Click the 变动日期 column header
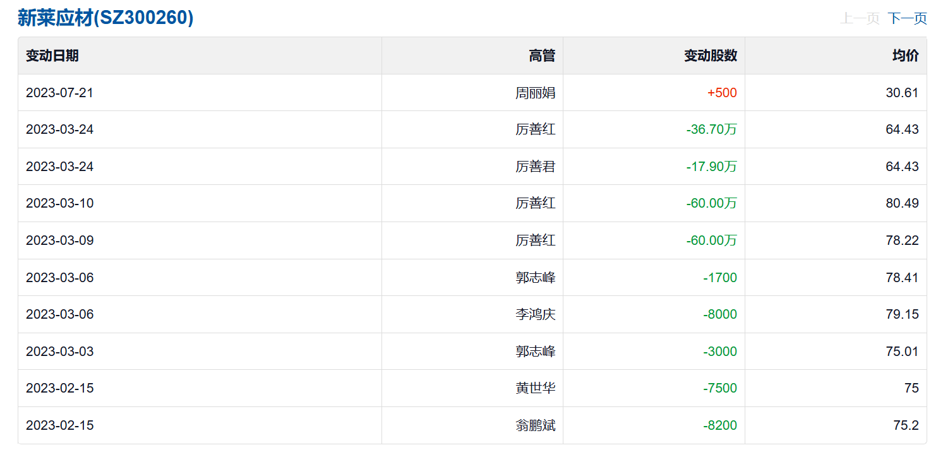This screenshot has width=943, height=450. click(52, 56)
